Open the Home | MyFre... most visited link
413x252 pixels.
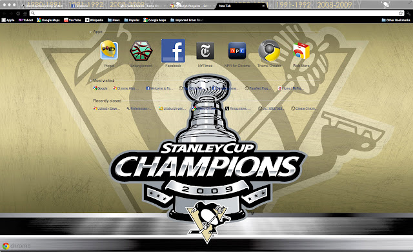[x=291, y=88]
